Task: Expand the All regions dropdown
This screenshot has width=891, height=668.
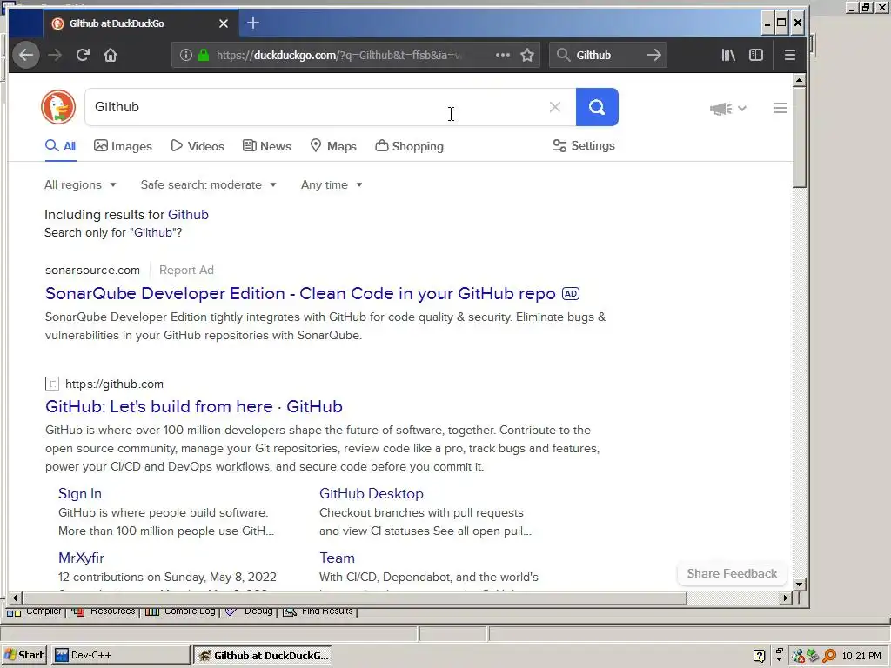Action: coord(80,185)
